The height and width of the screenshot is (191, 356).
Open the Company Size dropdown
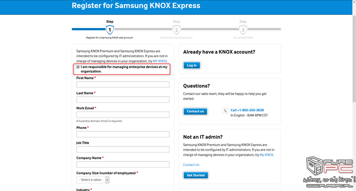pos(92,180)
